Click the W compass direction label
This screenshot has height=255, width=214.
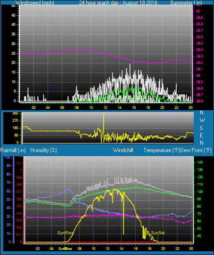click(x=202, y=120)
